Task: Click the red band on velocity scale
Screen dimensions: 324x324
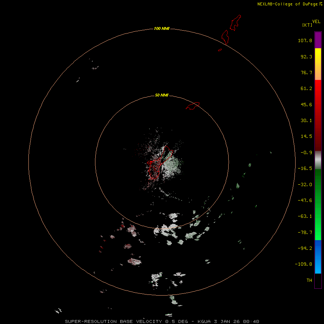Action: pos(318,115)
